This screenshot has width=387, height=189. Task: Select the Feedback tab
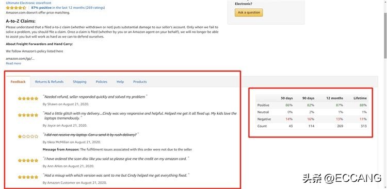[x=18, y=81]
